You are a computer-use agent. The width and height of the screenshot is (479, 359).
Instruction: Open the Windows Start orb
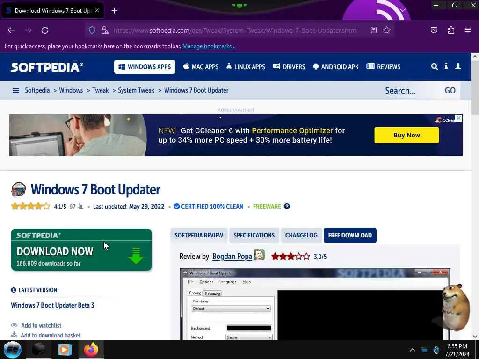12,350
